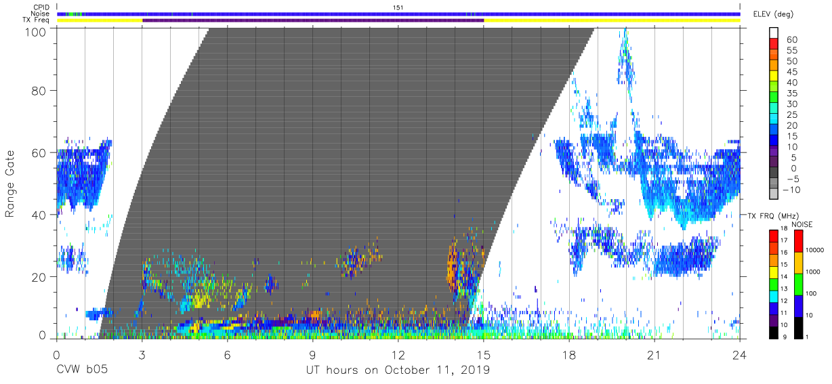Click the '25' label on the ELEV colorbar
Image resolution: width=832 pixels, height=384 pixels.
coord(791,115)
